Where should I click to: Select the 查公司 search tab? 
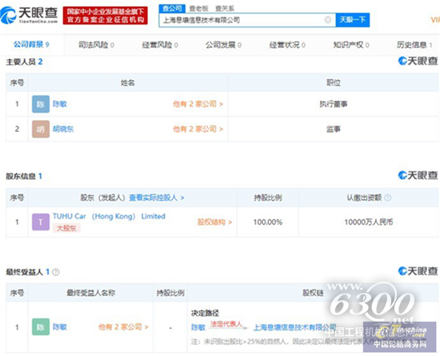[x=172, y=9]
